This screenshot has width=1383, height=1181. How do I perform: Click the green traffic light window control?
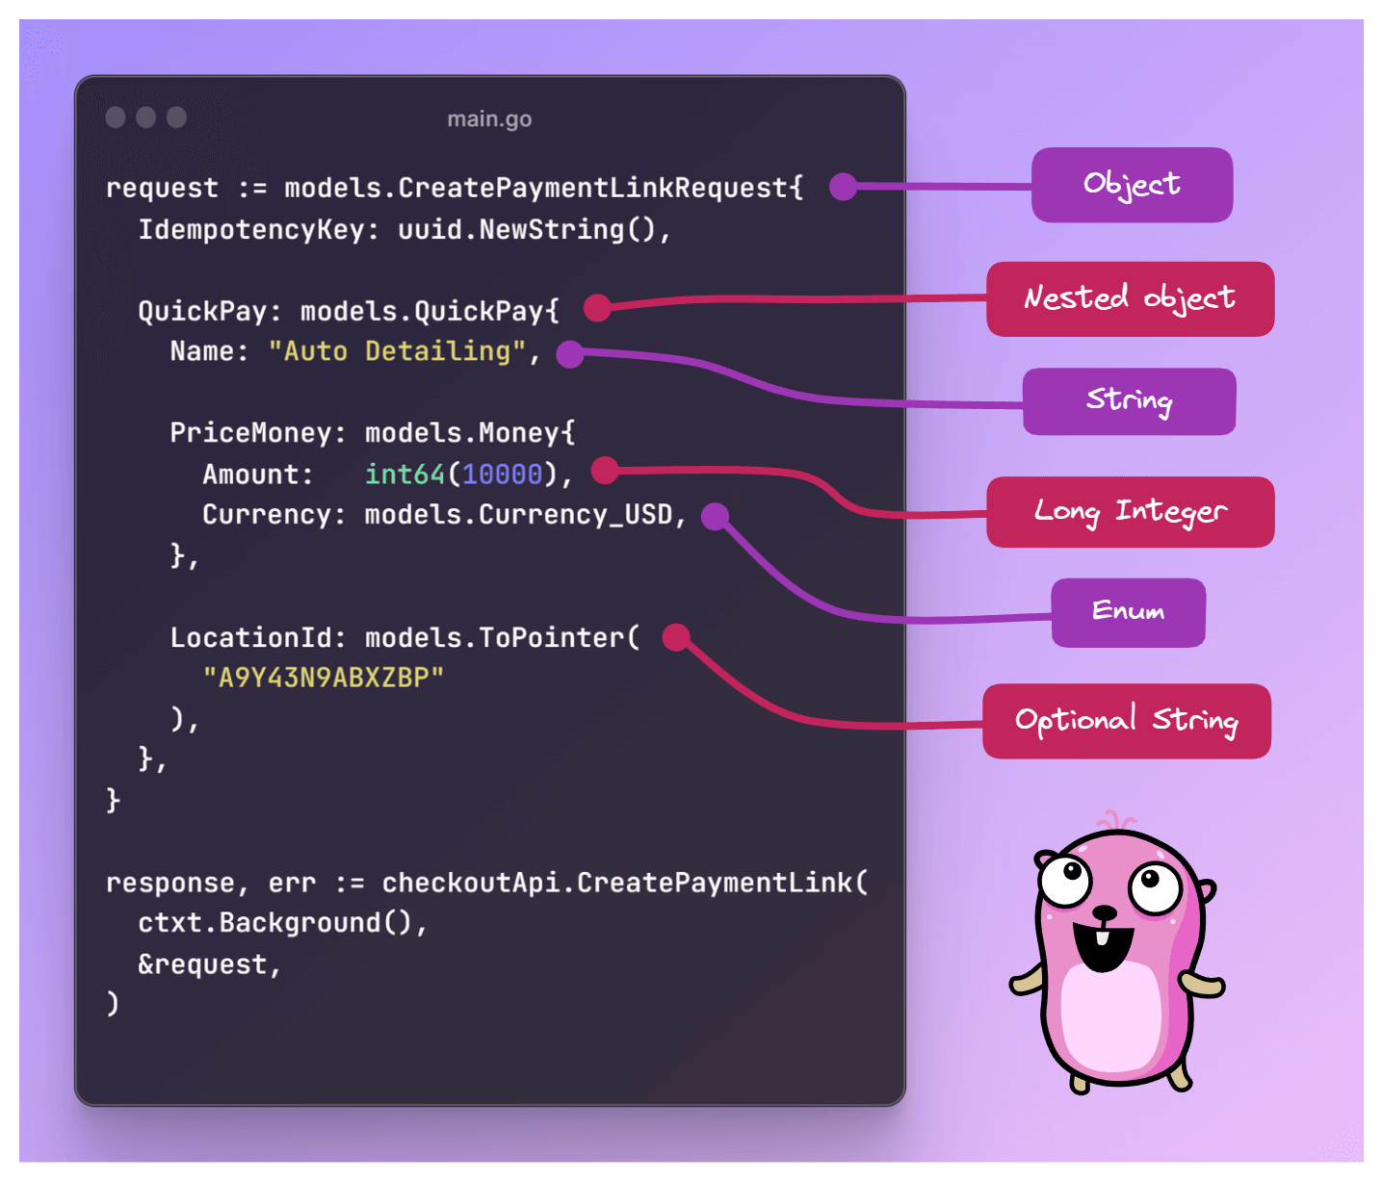tap(175, 116)
